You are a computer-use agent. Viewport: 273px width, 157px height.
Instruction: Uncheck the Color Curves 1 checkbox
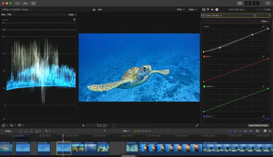coord(203,16)
